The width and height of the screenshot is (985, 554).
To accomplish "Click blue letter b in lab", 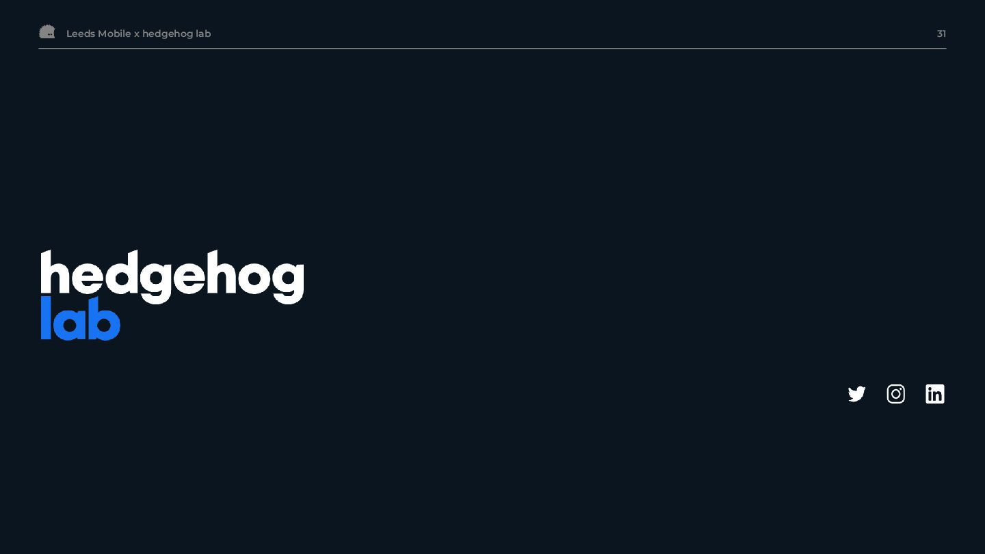I will tap(104, 318).
